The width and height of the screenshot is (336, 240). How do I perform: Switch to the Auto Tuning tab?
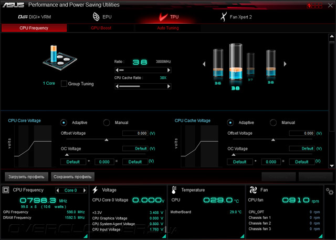pos(168,28)
